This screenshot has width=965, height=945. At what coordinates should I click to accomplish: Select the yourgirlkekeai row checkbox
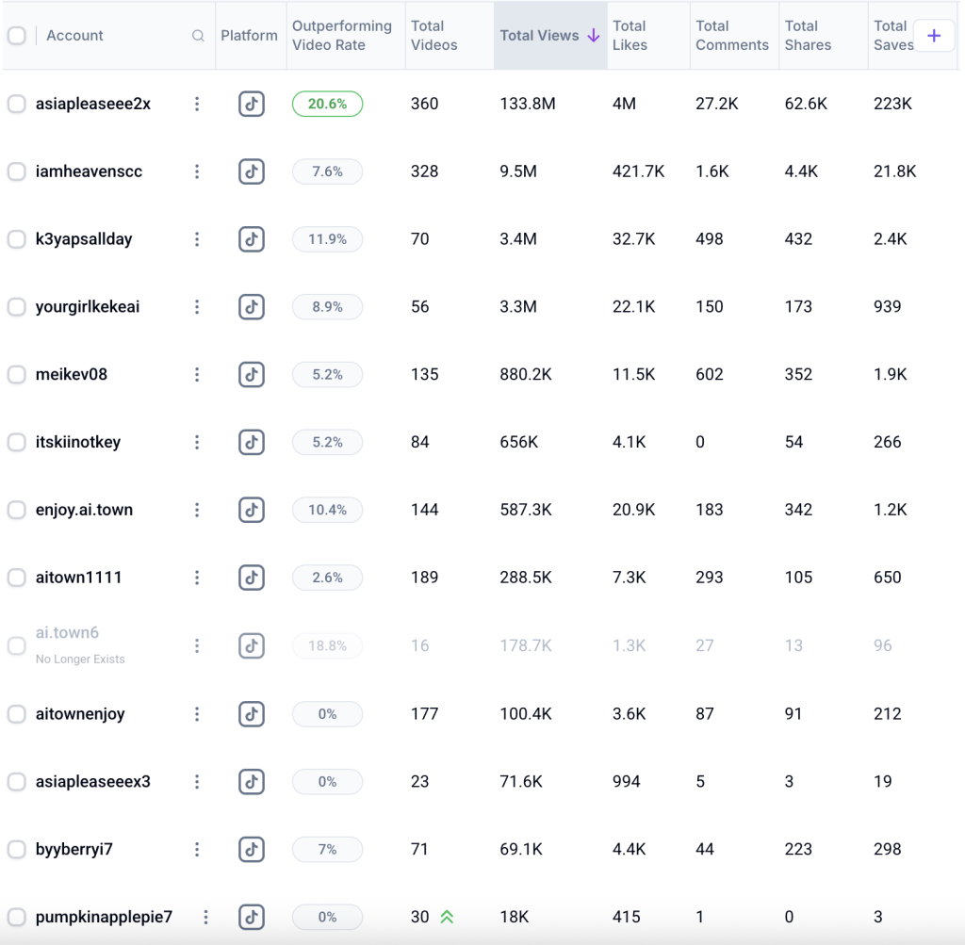coord(17,307)
